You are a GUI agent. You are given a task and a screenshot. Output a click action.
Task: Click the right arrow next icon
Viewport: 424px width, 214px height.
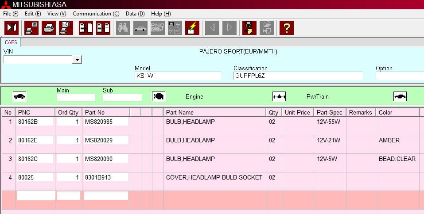230,27
